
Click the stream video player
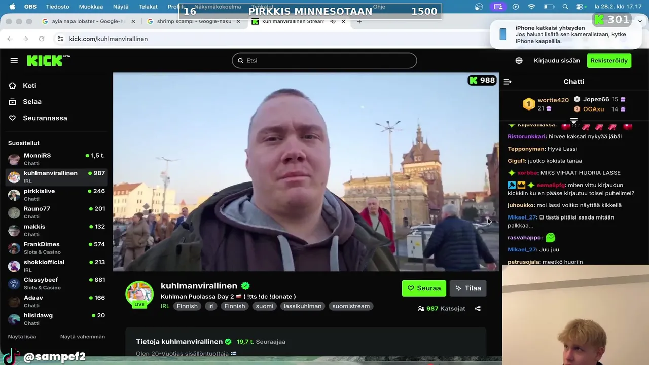(x=306, y=172)
